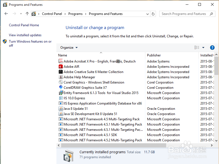Open View installed updates link
219x164 pixels.
(25, 35)
